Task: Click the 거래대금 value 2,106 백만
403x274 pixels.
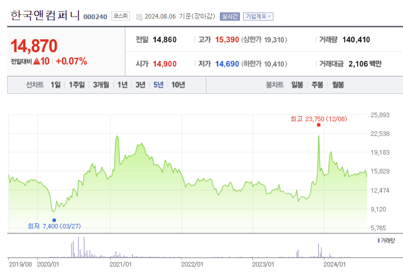Action: point(365,64)
